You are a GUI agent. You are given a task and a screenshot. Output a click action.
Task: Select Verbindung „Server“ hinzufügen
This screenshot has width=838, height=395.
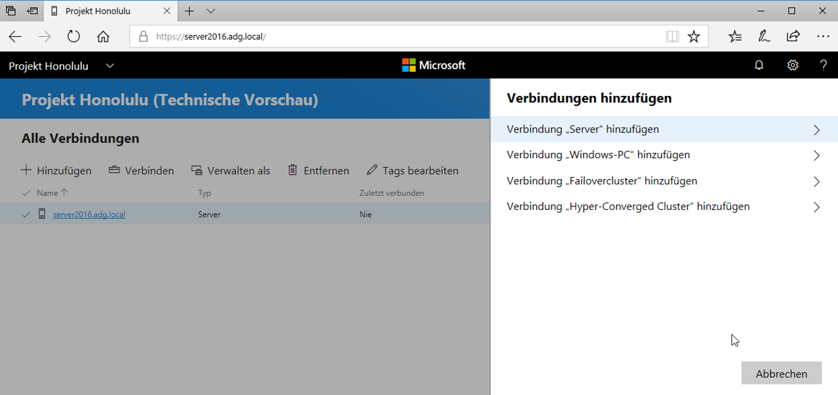664,129
